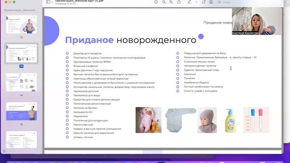The width and height of the screenshot is (290, 163).
Task: Expand the highlight color dropdown arrow
Action: 196,2
